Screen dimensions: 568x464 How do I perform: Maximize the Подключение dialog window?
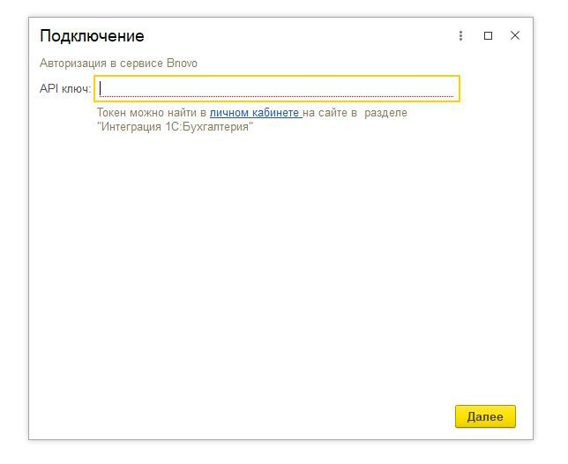tap(488, 35)
